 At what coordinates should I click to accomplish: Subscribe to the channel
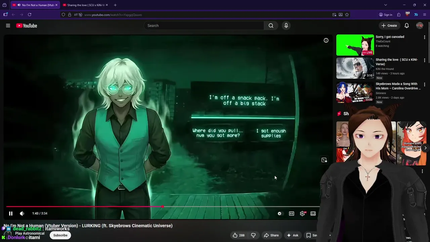(60, 235)
